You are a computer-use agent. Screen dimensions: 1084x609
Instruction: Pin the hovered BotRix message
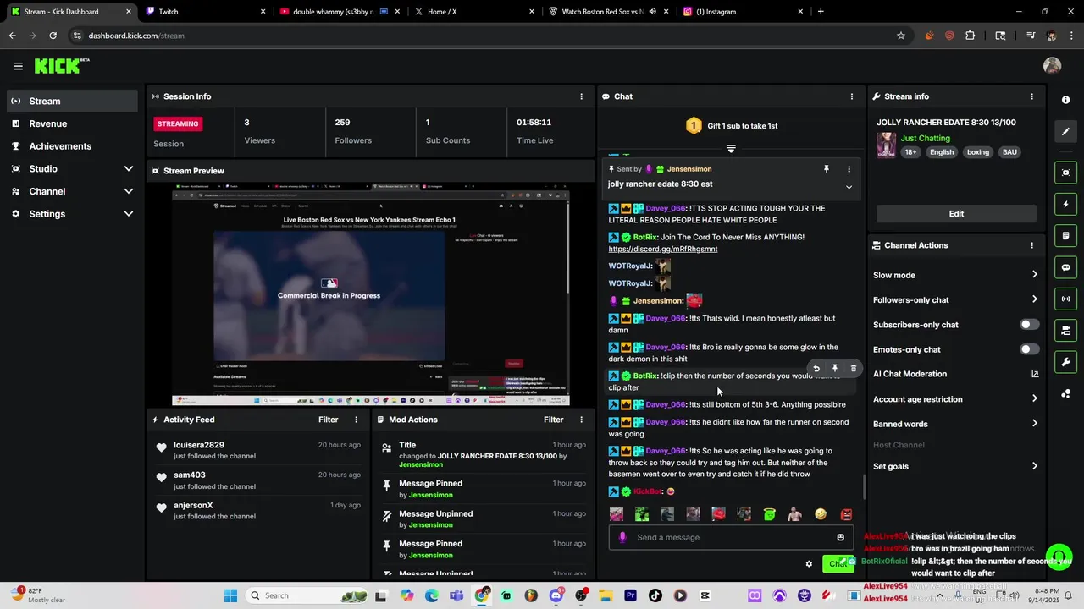pyautogui.click(x=834, y=369)
